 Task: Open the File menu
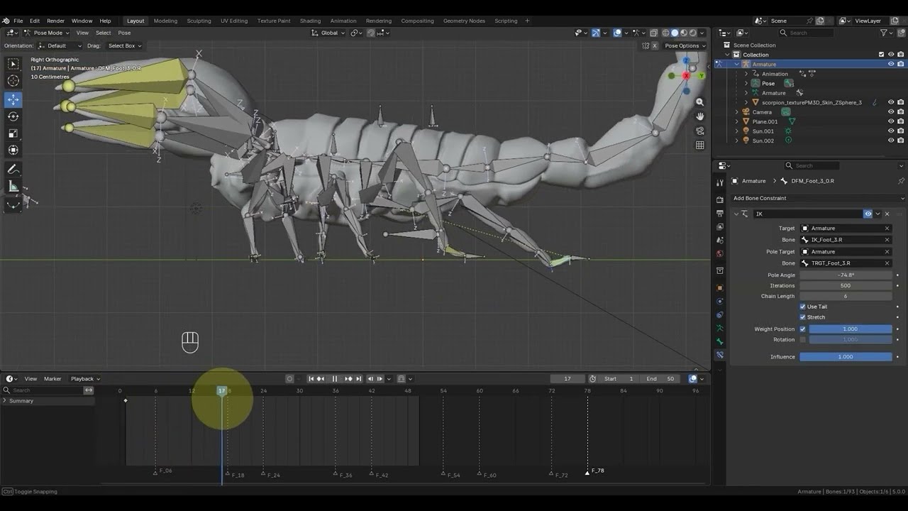(18, 21)
